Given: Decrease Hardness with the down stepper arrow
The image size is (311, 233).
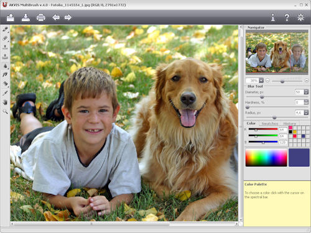Looking at the screenshot, I should [x=306, y=103].
